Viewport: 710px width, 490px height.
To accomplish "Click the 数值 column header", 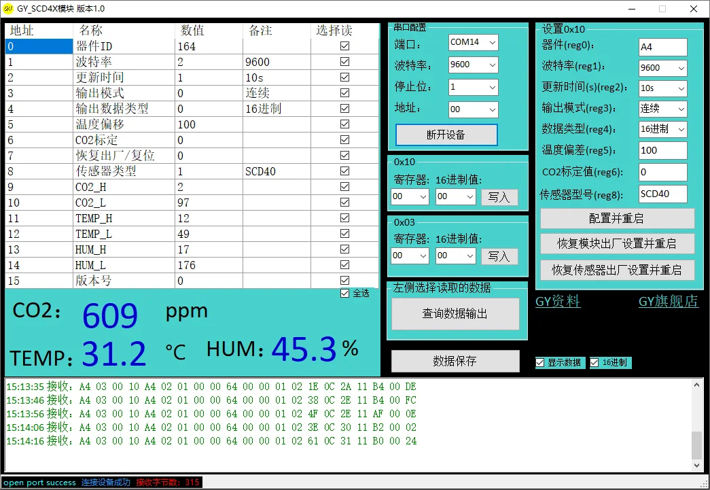I will click(209, 31).
